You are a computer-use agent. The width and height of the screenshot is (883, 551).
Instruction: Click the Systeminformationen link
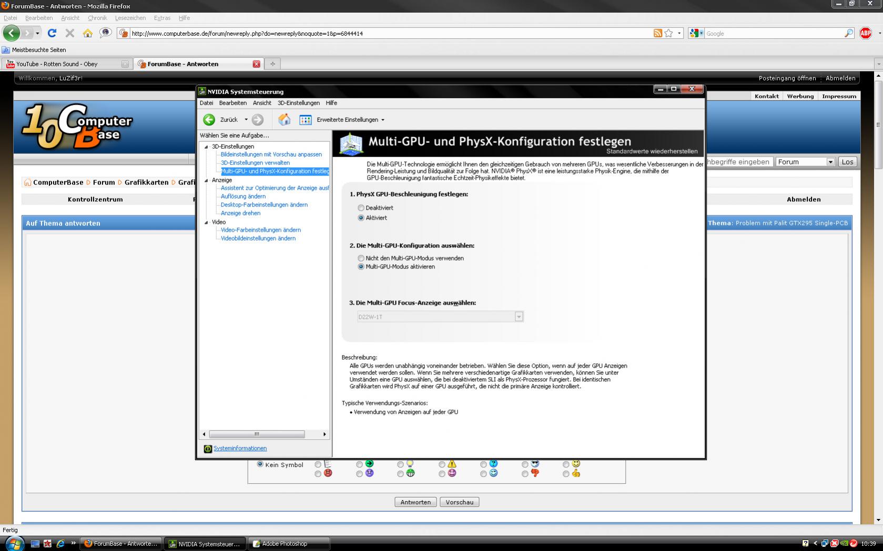point(240,449)
